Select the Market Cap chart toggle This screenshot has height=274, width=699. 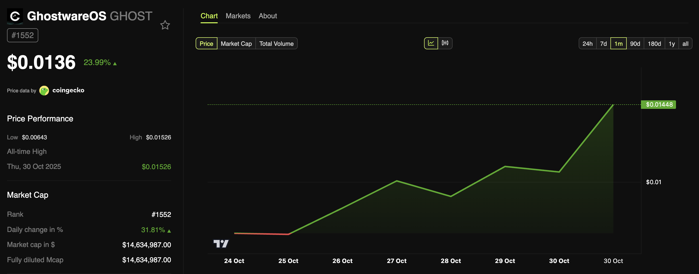point(236,43)
